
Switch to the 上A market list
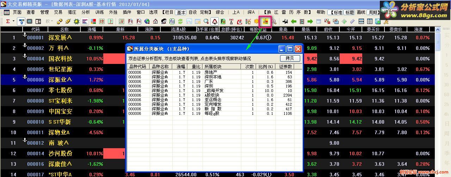point(236,12)
